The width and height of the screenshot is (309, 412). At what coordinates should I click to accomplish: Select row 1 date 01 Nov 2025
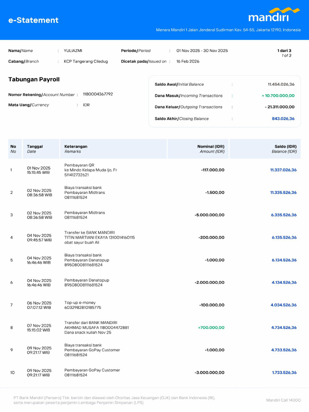coord(39,168)
